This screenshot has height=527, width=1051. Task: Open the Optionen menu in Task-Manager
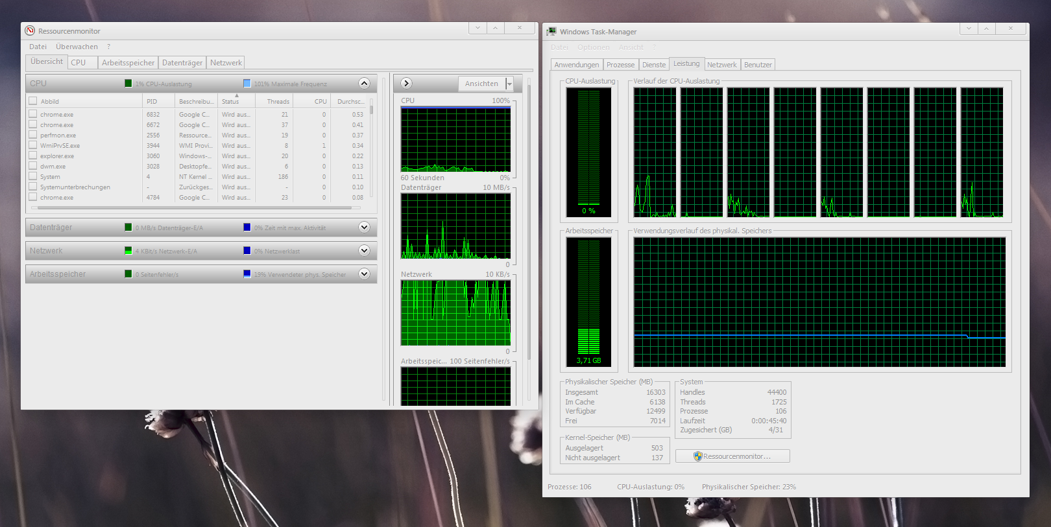pyautogui.click(x=594, y=47)
